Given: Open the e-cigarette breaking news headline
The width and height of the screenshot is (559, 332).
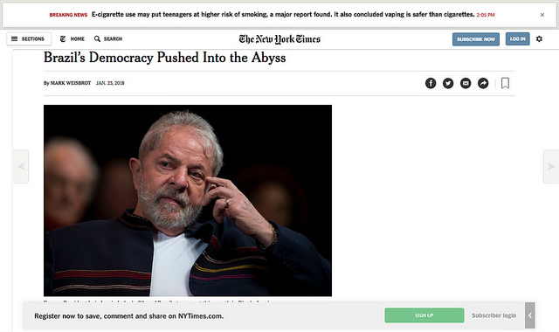Looking at the screenshot, I should pos(283,15).
